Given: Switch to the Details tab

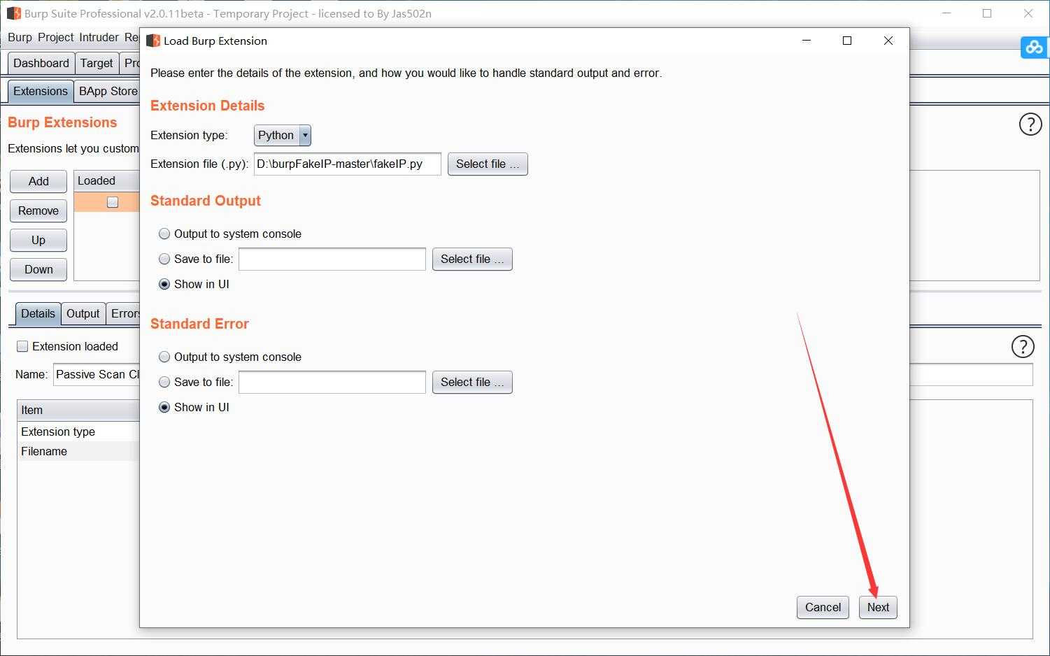Looking at the screenshot, I should 38,313.
